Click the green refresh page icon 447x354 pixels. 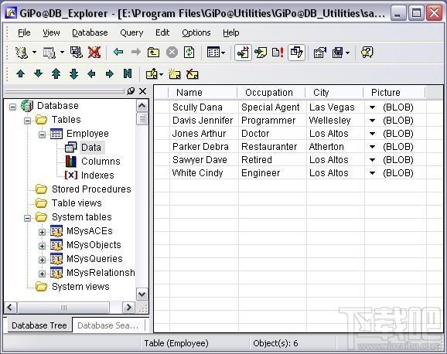click(x=189, y=53)
